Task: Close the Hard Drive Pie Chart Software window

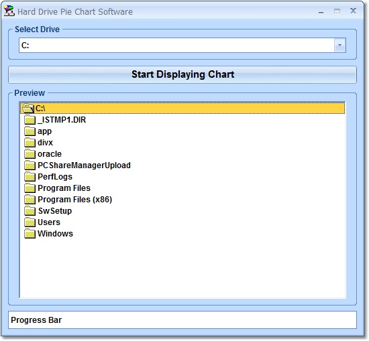Action: (x=353, y=11)
